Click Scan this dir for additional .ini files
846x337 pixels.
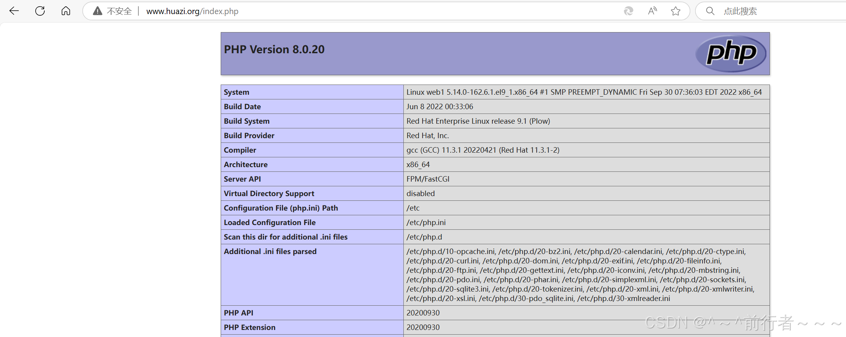(x=286, y=237)
